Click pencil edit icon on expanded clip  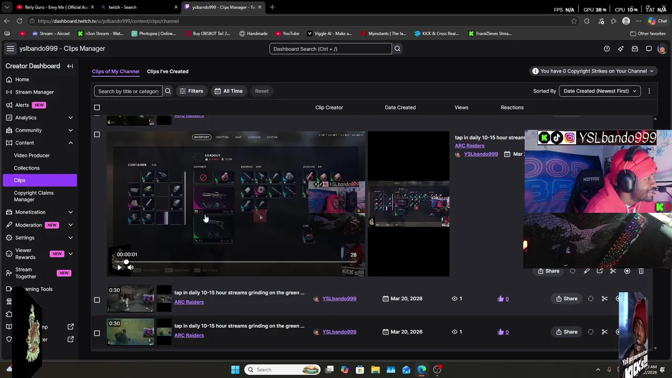pos(586,271)
